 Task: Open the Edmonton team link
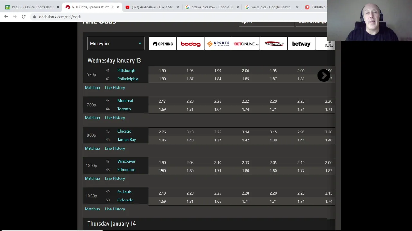click(126, 170)
